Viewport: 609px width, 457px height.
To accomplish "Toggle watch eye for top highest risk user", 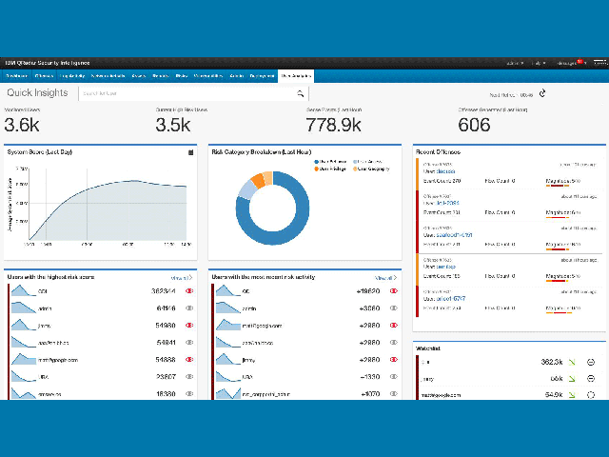I will coord(189,291).
